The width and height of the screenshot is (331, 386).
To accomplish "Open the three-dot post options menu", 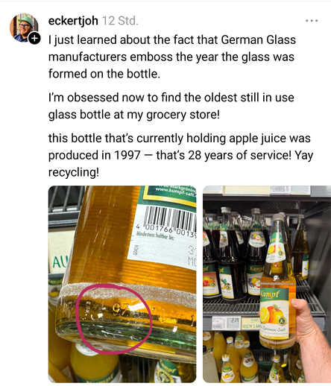I will [x=312, y=21].
